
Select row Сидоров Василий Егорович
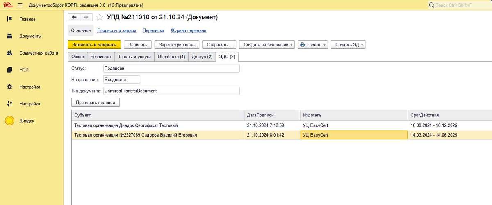point(282,135)
